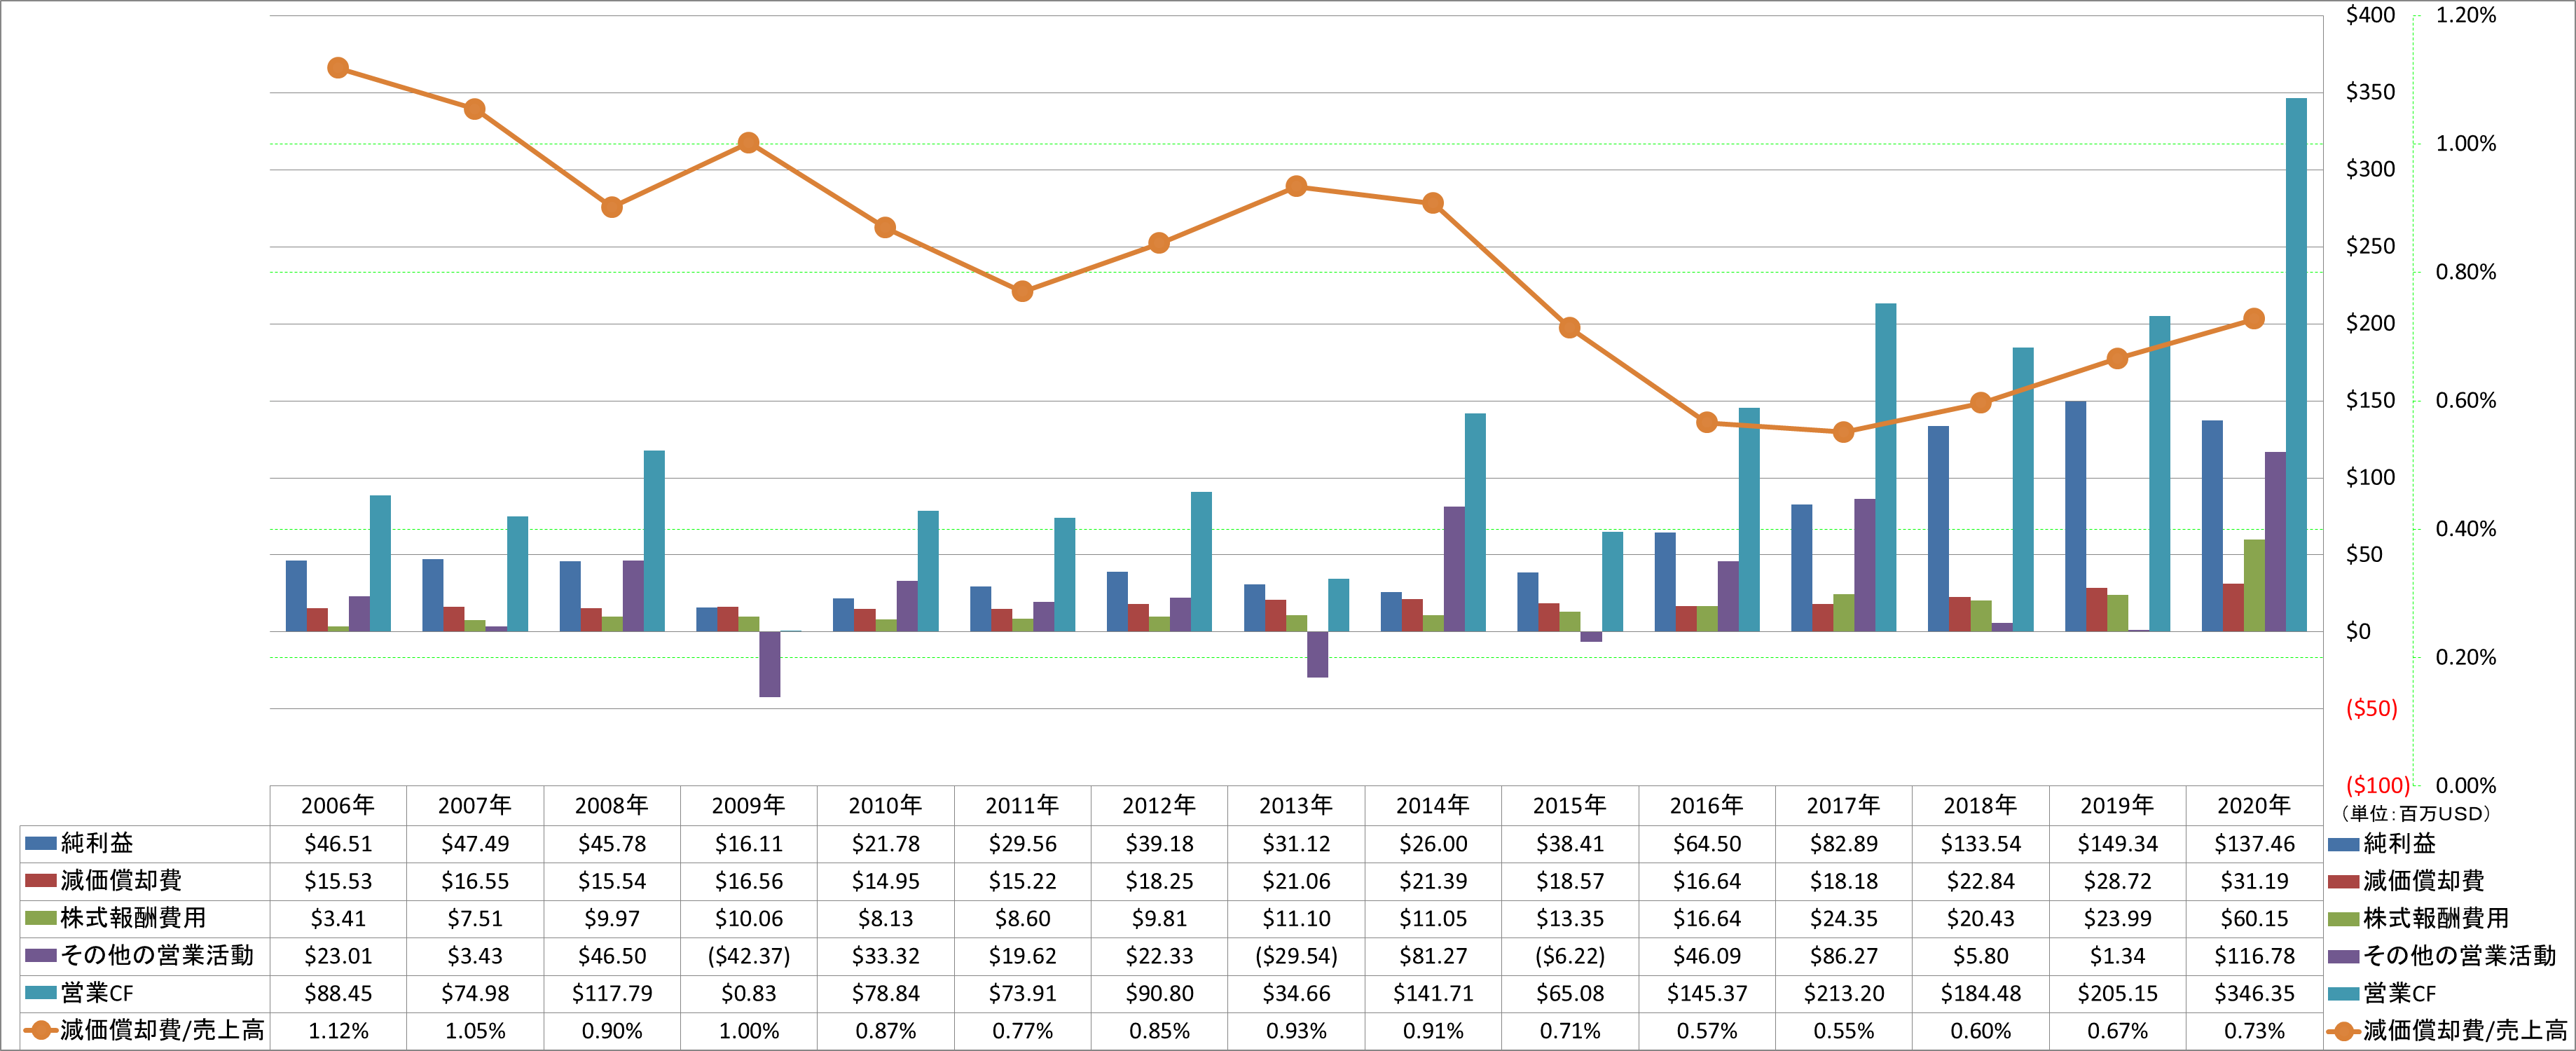Click the green 株式報酬費用 bar for 2020年
2576x1051 pixels.
click(2254, 586)
